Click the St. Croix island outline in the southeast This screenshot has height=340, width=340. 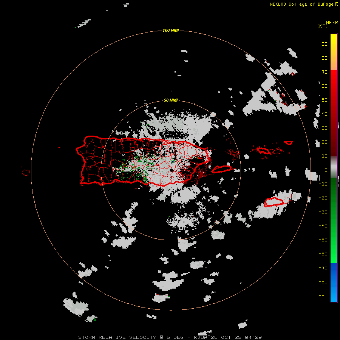pyautogui.click(x=274, y=202)
